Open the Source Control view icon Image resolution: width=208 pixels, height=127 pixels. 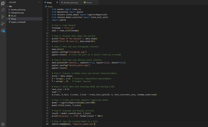coord(3,17)
